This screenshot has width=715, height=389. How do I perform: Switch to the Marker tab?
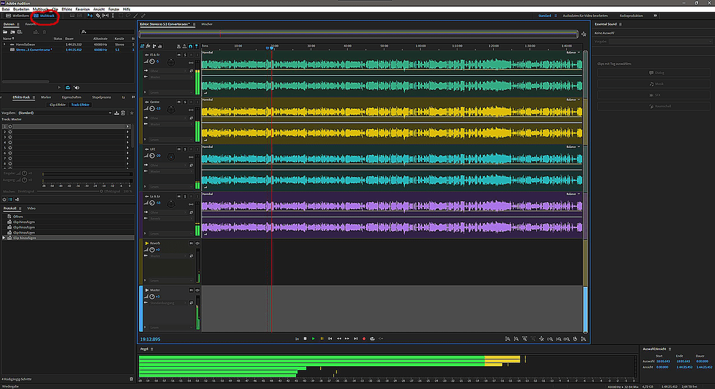coord(46,97)
